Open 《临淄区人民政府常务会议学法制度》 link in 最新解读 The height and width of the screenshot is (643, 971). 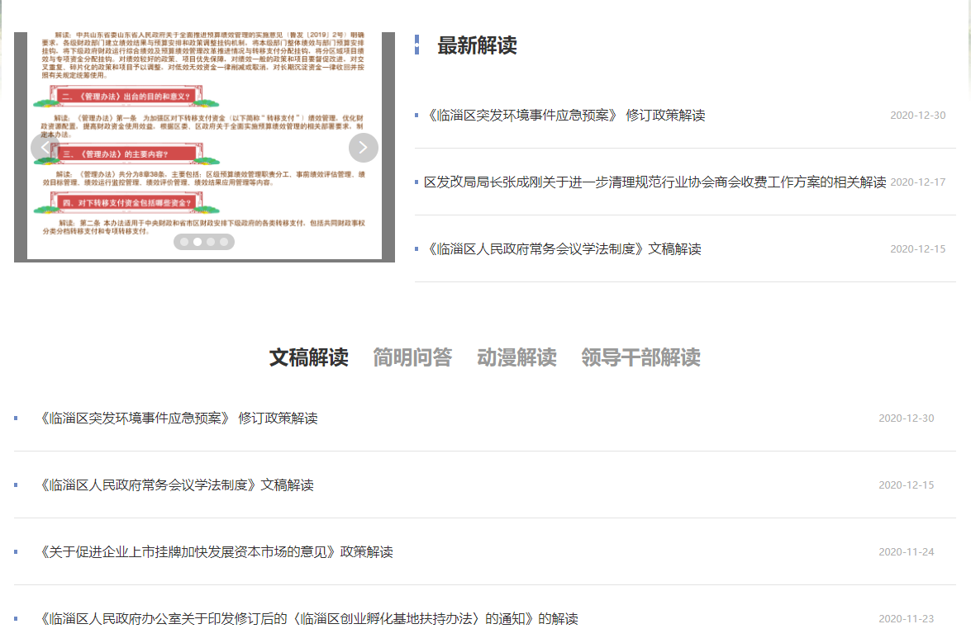[x=562, y=249]
